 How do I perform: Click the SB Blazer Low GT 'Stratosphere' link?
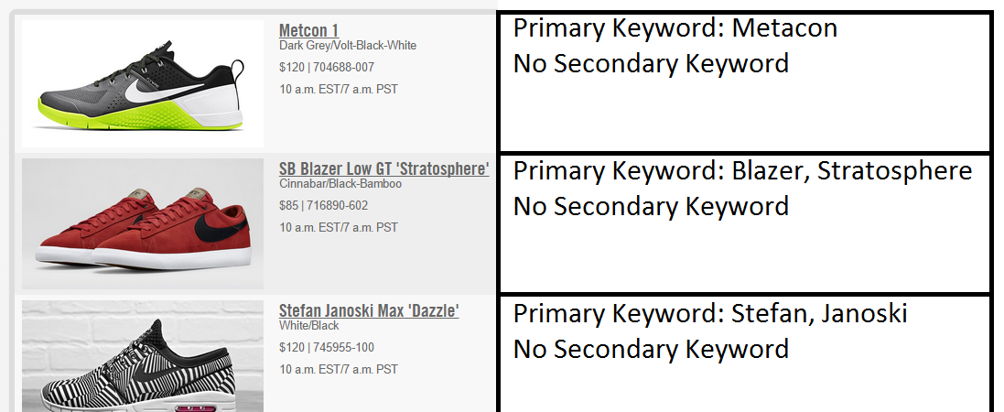[x=383, y=169]
